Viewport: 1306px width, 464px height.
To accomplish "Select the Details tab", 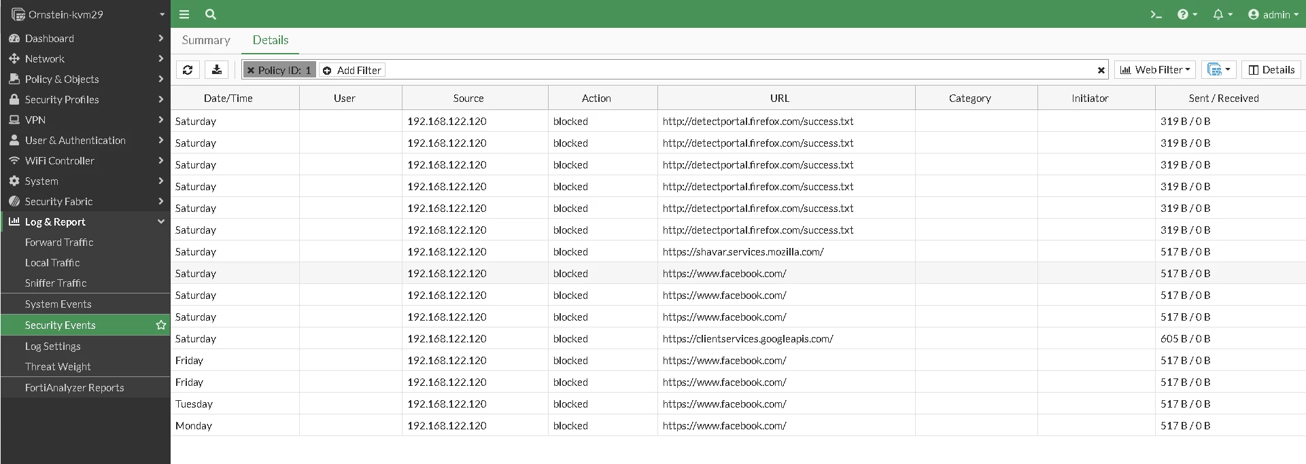I will coord(271,40).
